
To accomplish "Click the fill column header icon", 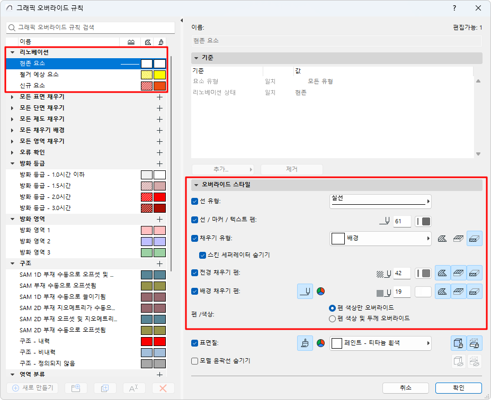I will point(148,42).
